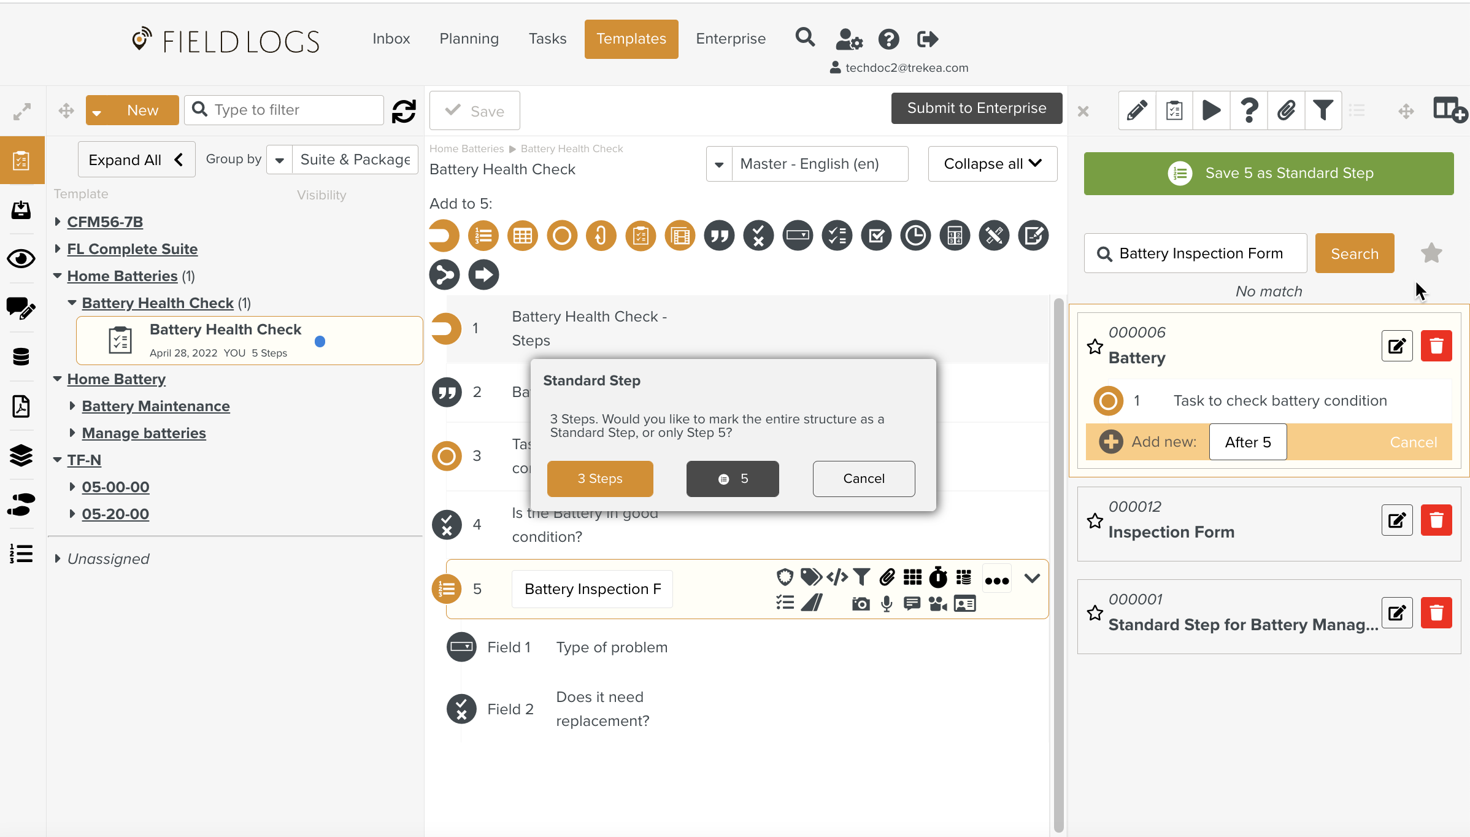Click Expand All button

coord(136,160)
